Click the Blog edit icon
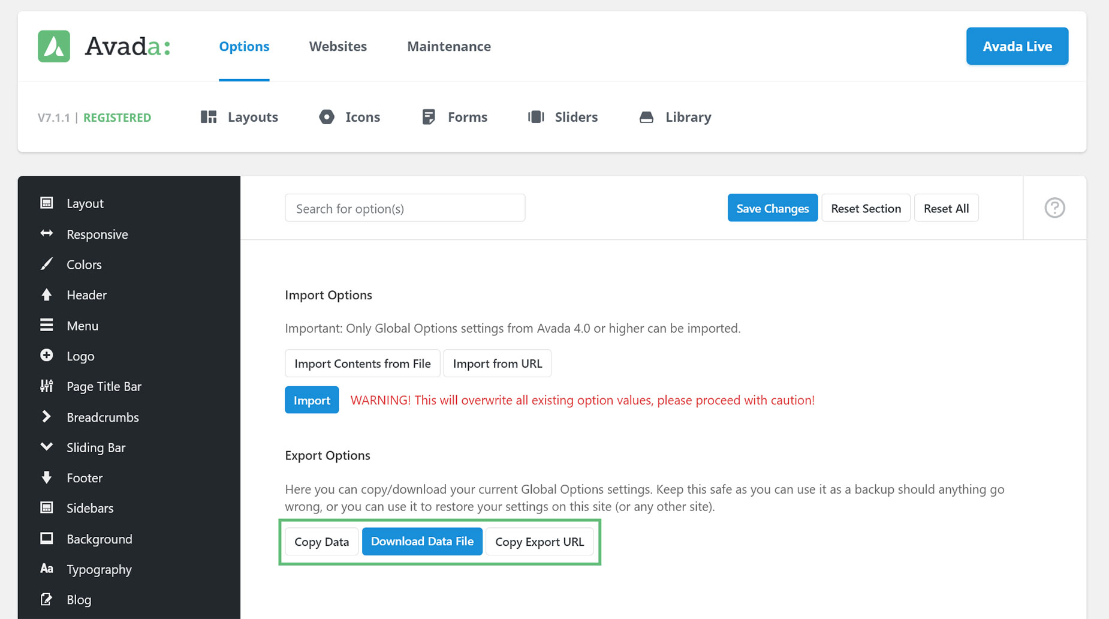This screenshot has height=619, width=1109. pyautogui.click(x=47, y=599)
